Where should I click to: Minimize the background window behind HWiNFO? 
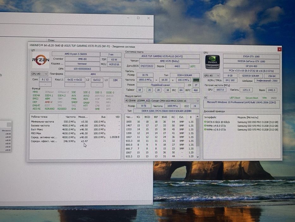(x=128, y=18)
